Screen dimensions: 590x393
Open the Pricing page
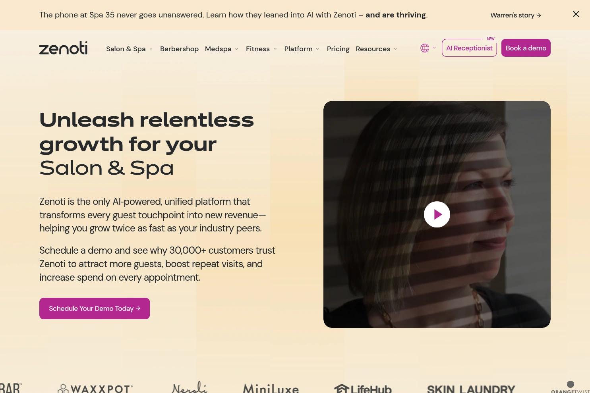tap(338, 49)
